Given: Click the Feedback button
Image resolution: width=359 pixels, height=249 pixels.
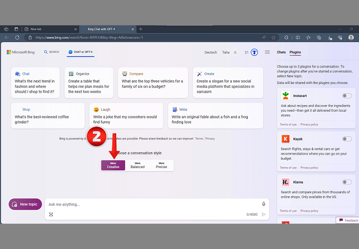Looking at the screenshot, I should tap(348, 220).
